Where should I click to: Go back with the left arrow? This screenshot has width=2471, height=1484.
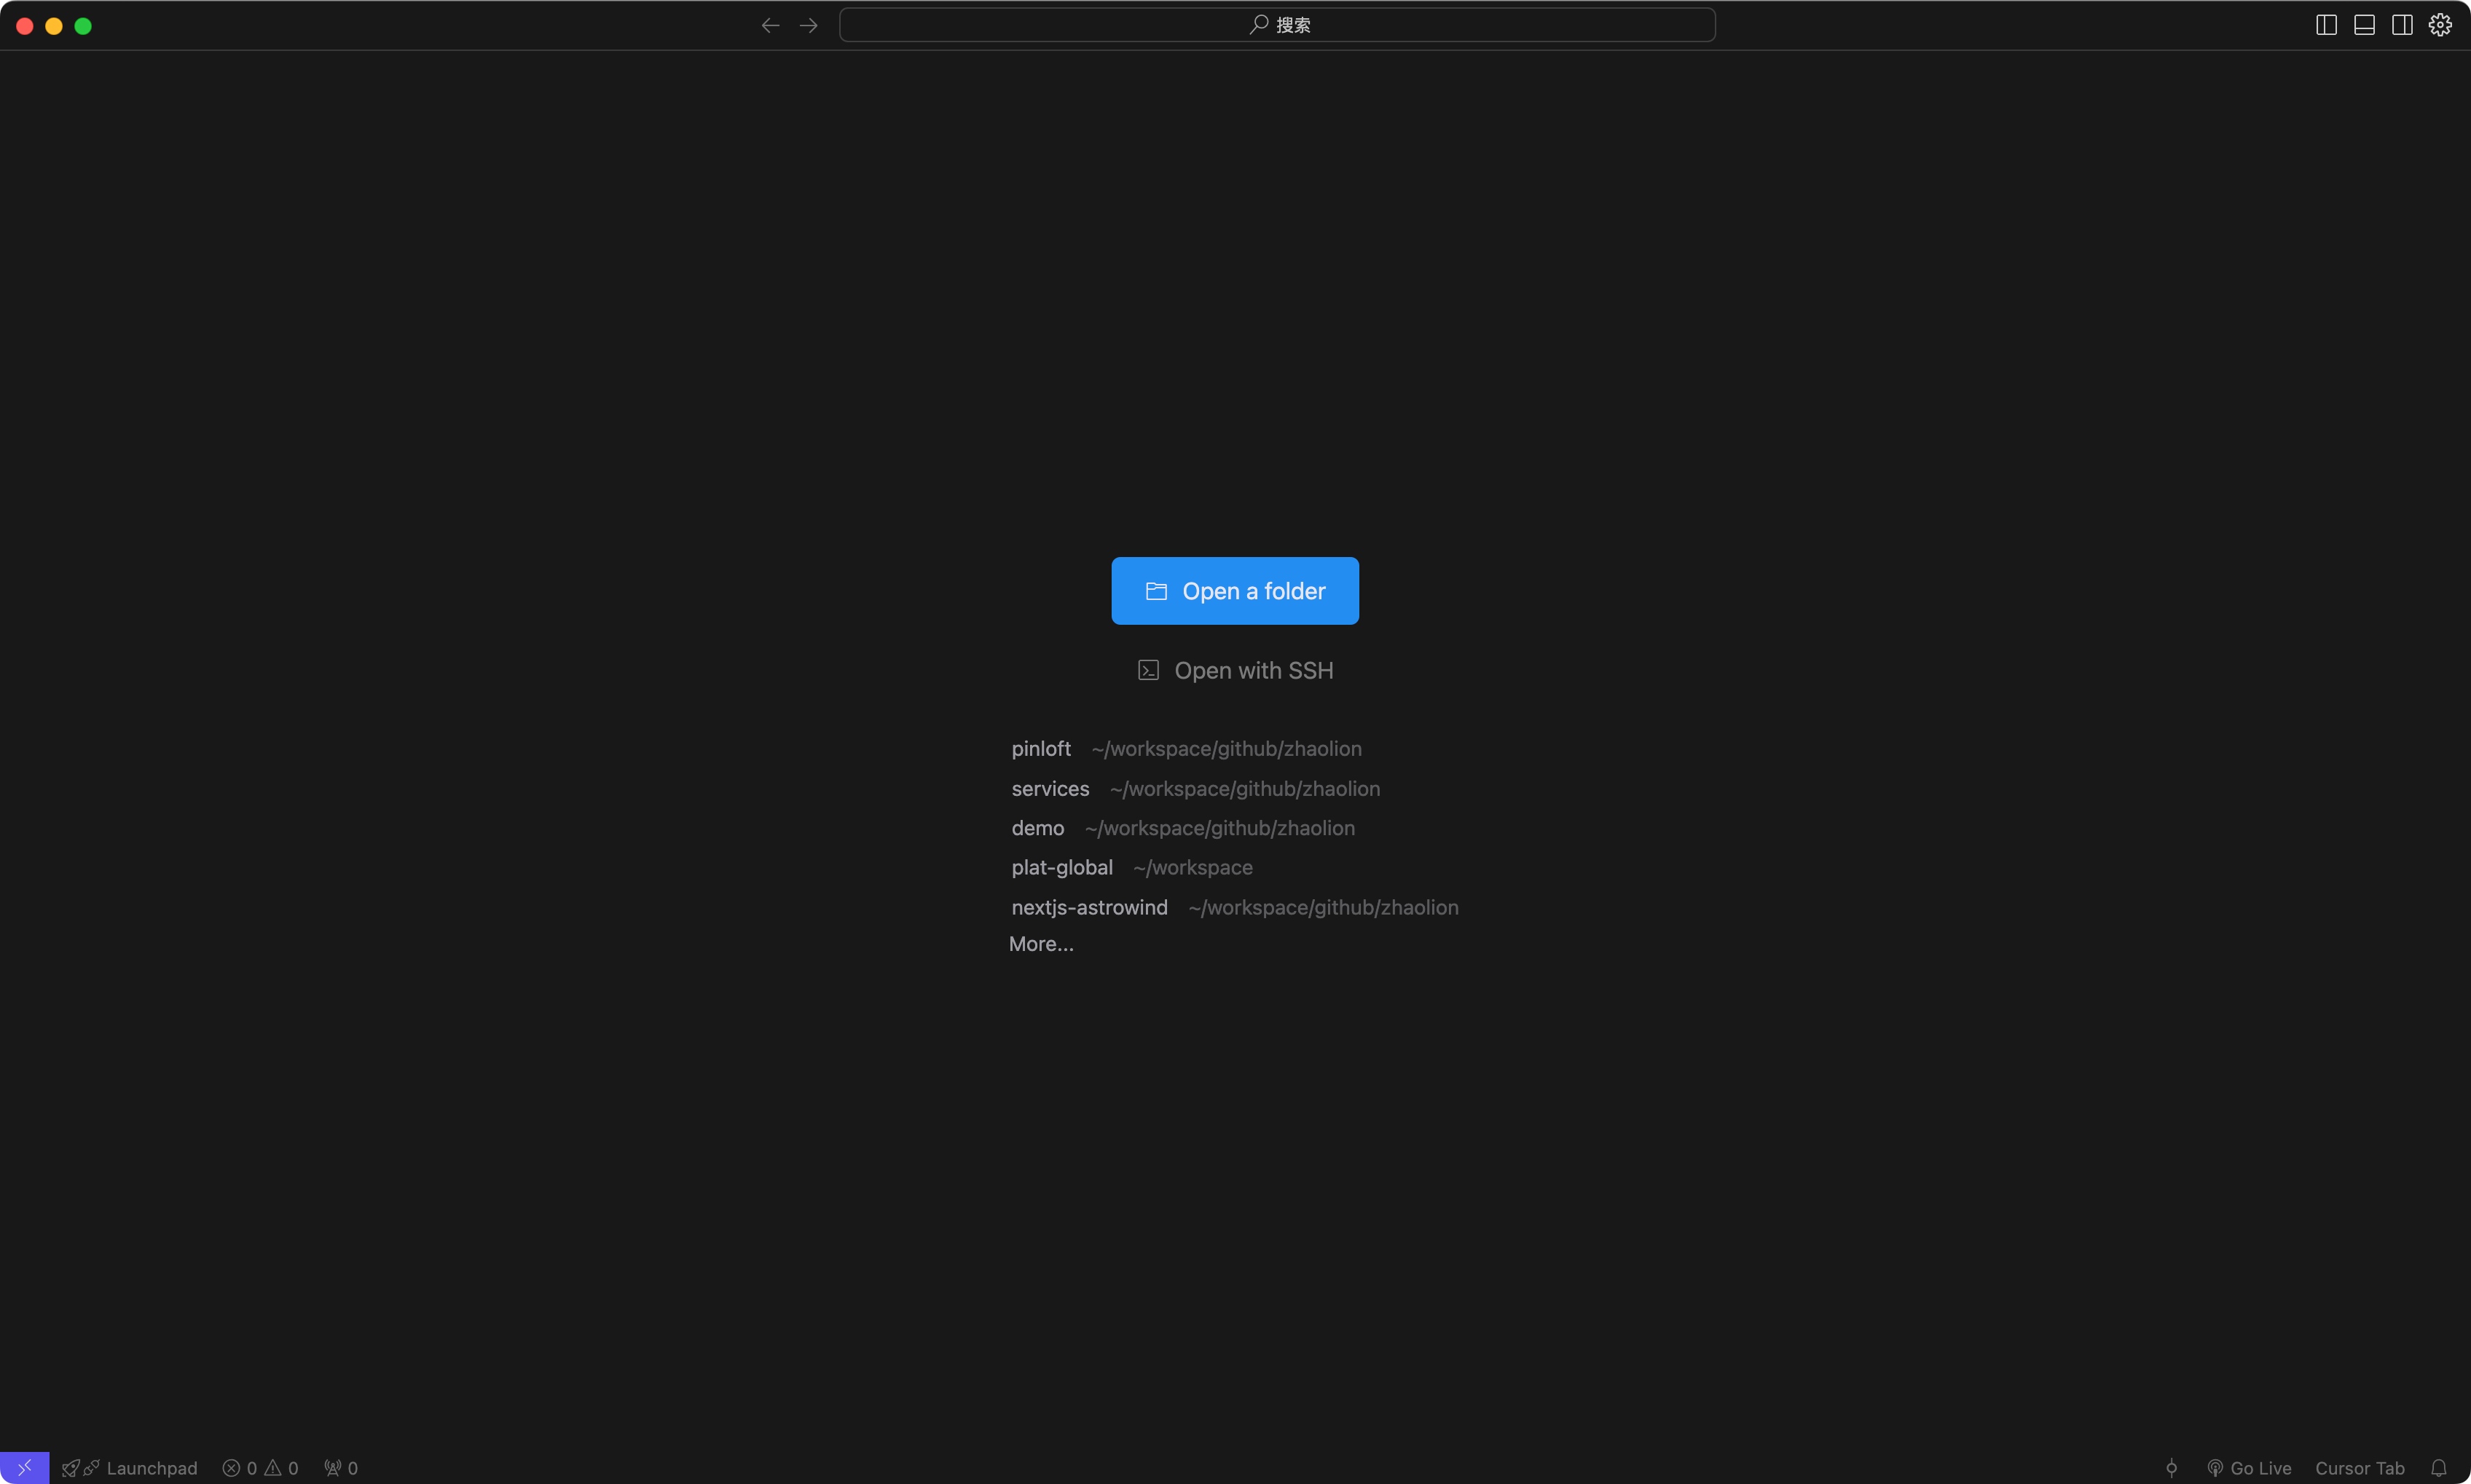[770, 25]
